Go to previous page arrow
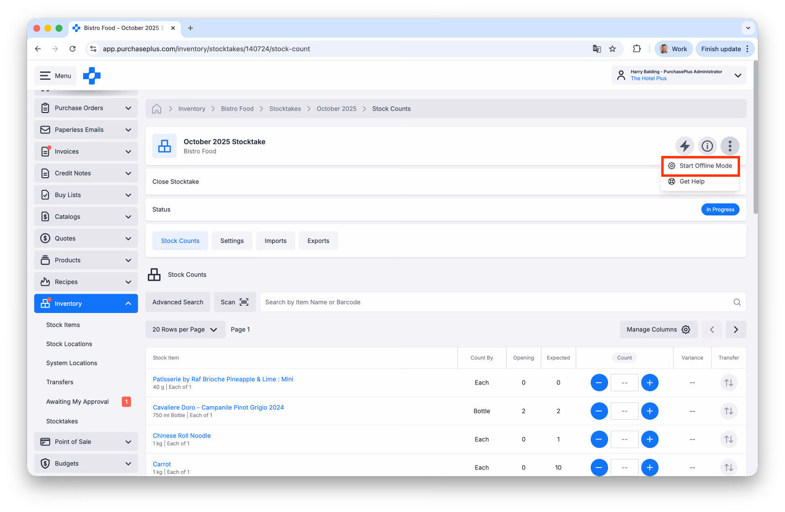Screen dimensions: 785x512 (712, 329)
